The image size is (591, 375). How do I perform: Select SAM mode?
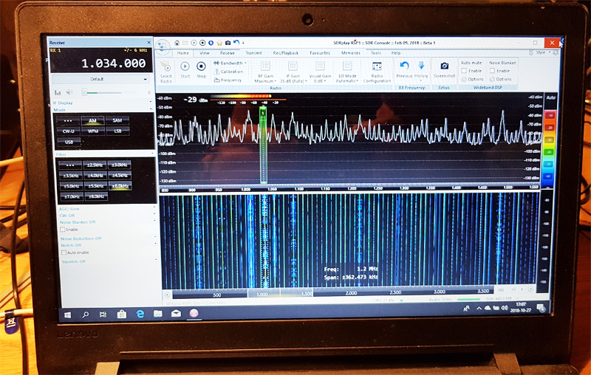pyautogui.click(x=117, y=120)
